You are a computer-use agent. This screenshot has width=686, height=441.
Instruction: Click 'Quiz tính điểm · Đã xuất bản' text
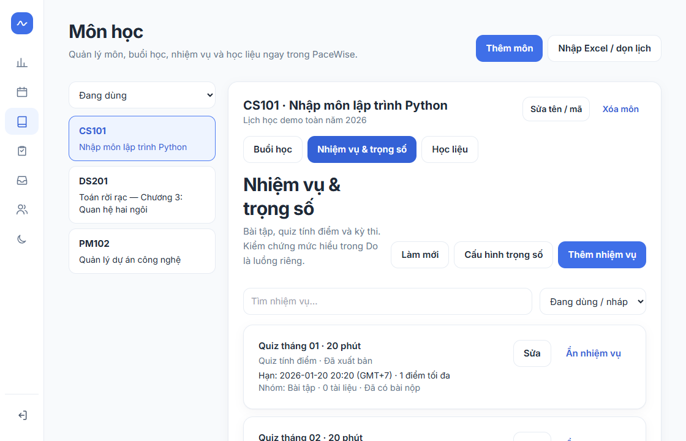[x=315, y=361]
